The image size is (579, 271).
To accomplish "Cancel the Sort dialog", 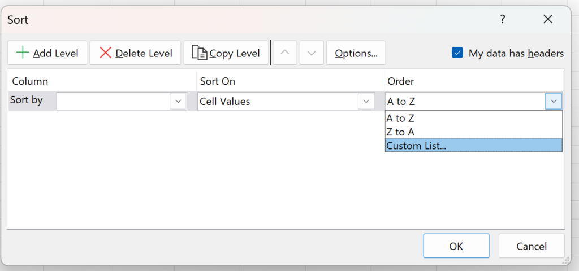I will pyautogui.click(x=532, y=246).
